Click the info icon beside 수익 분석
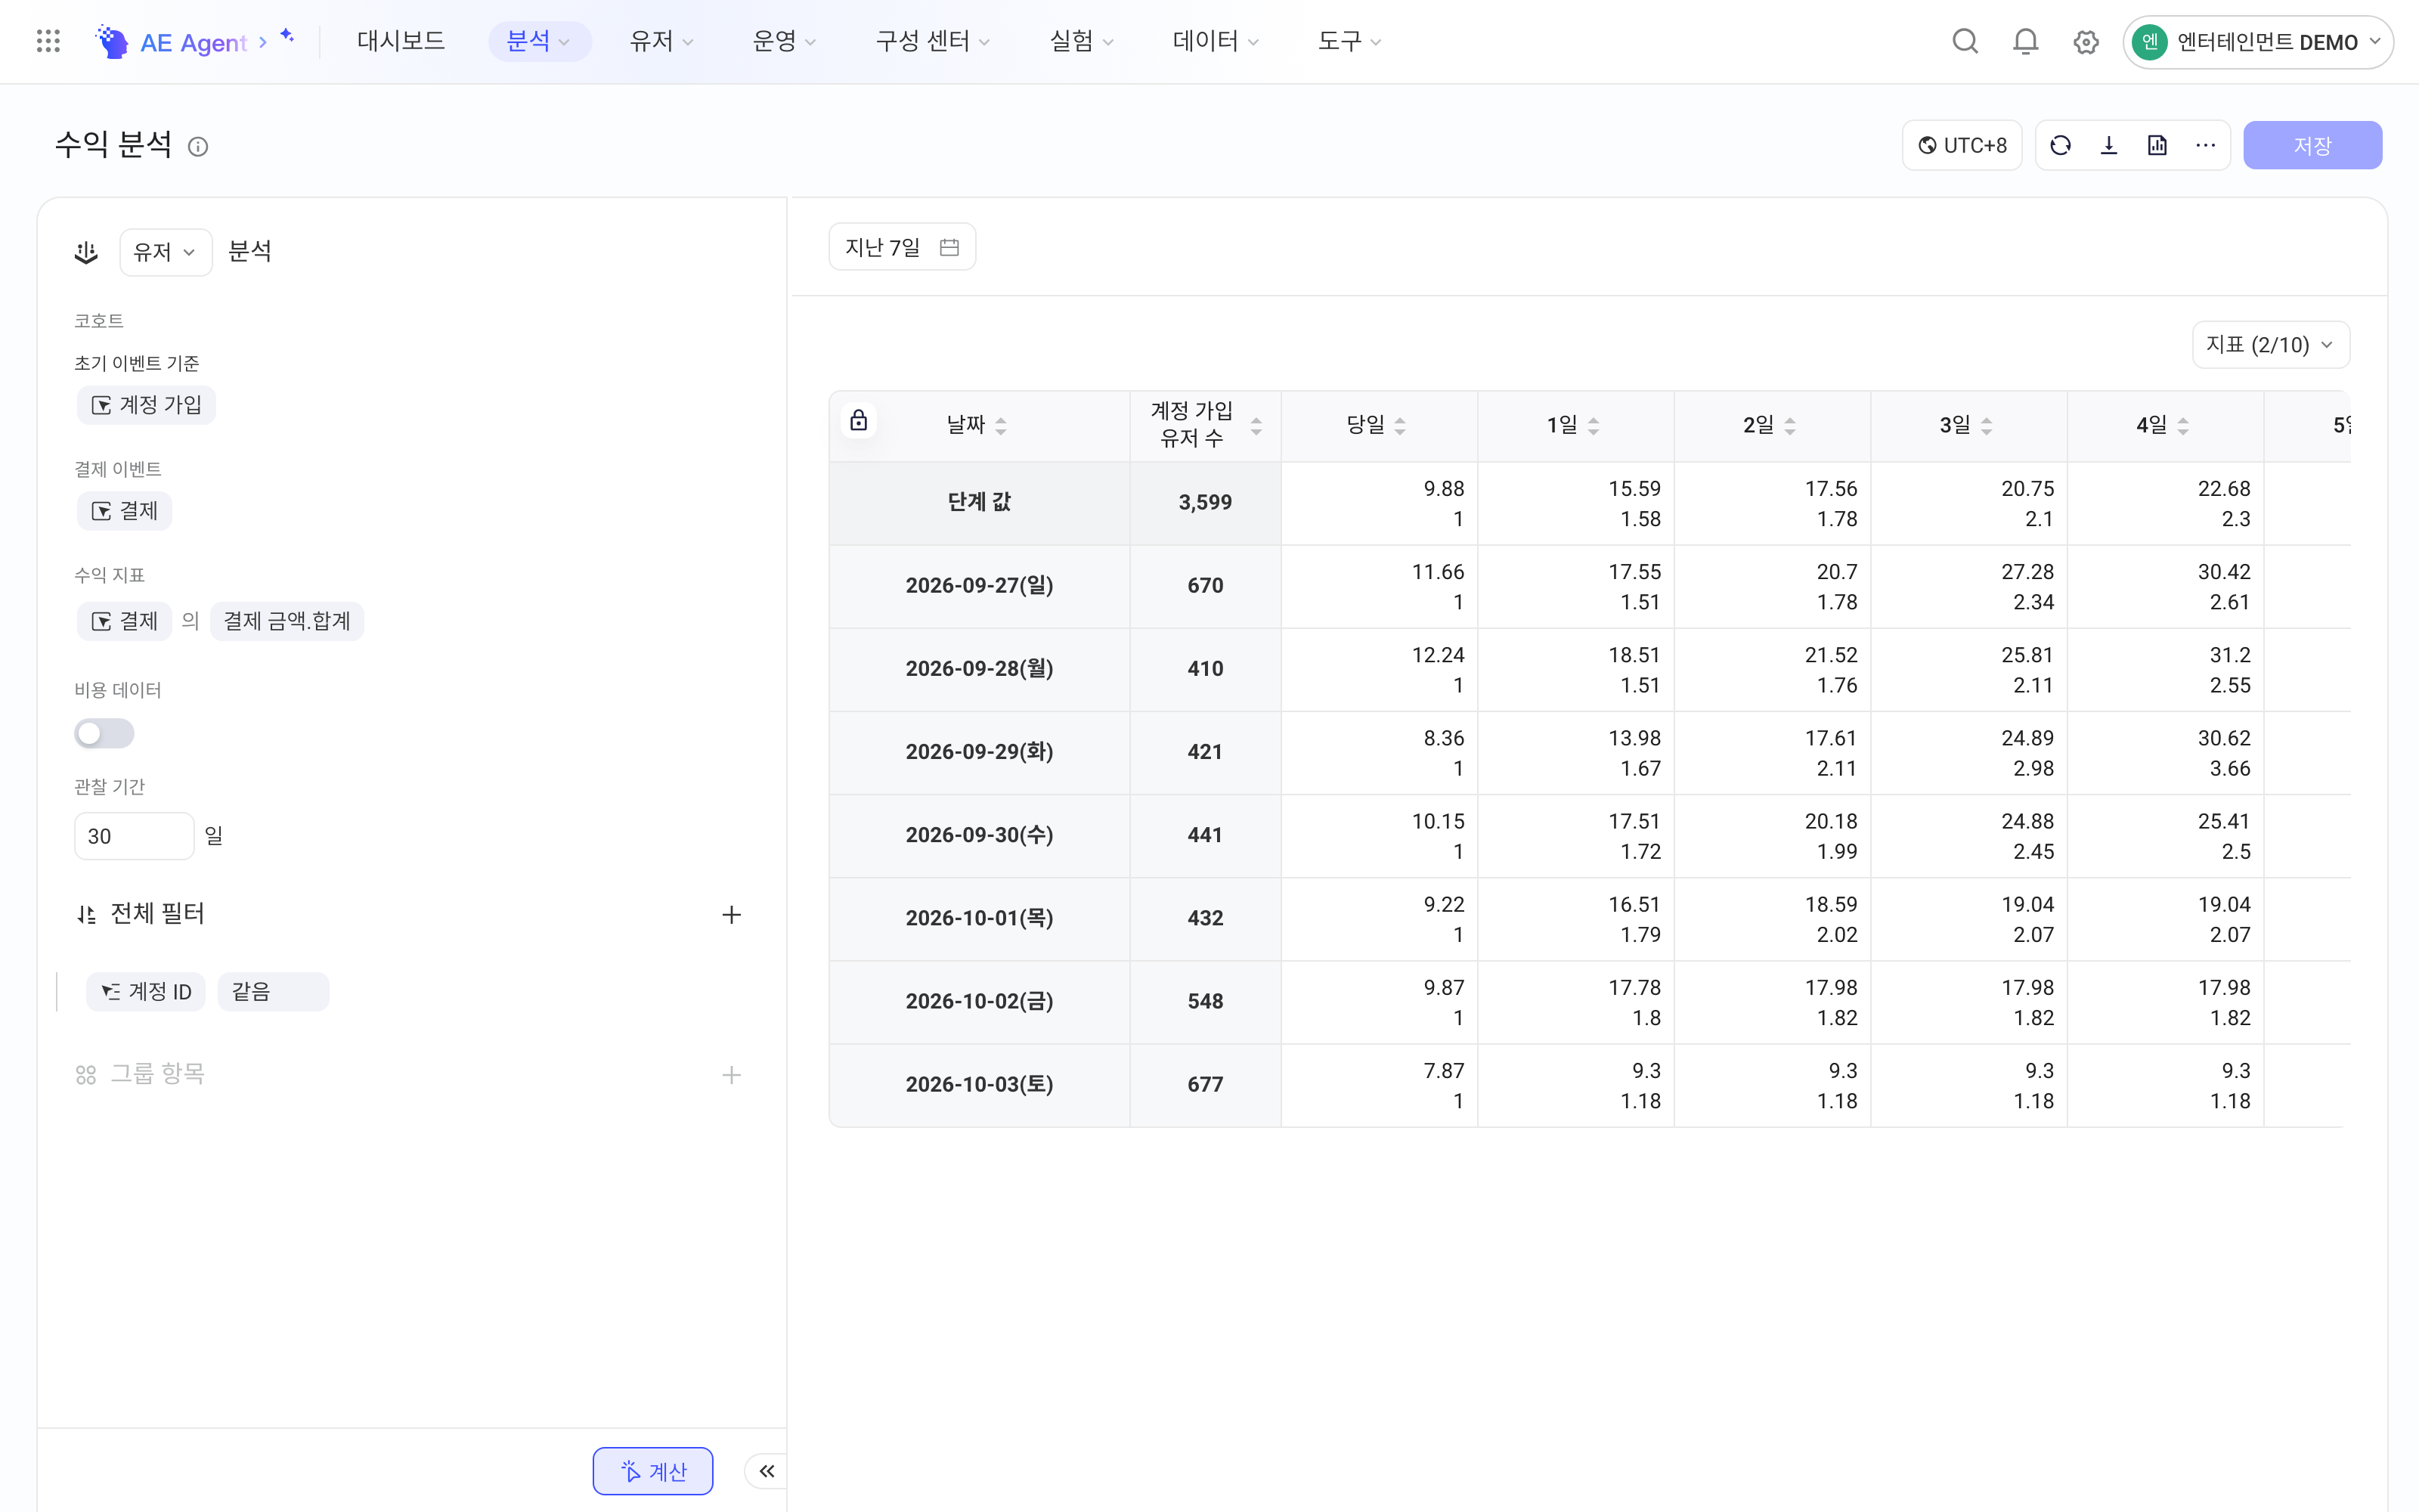This screenshot has width=2419, height=1512. [x=198, y=147]
